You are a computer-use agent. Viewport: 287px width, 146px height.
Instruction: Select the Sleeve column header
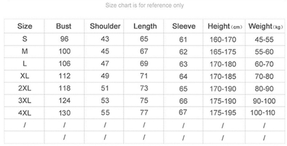point(184,26)
